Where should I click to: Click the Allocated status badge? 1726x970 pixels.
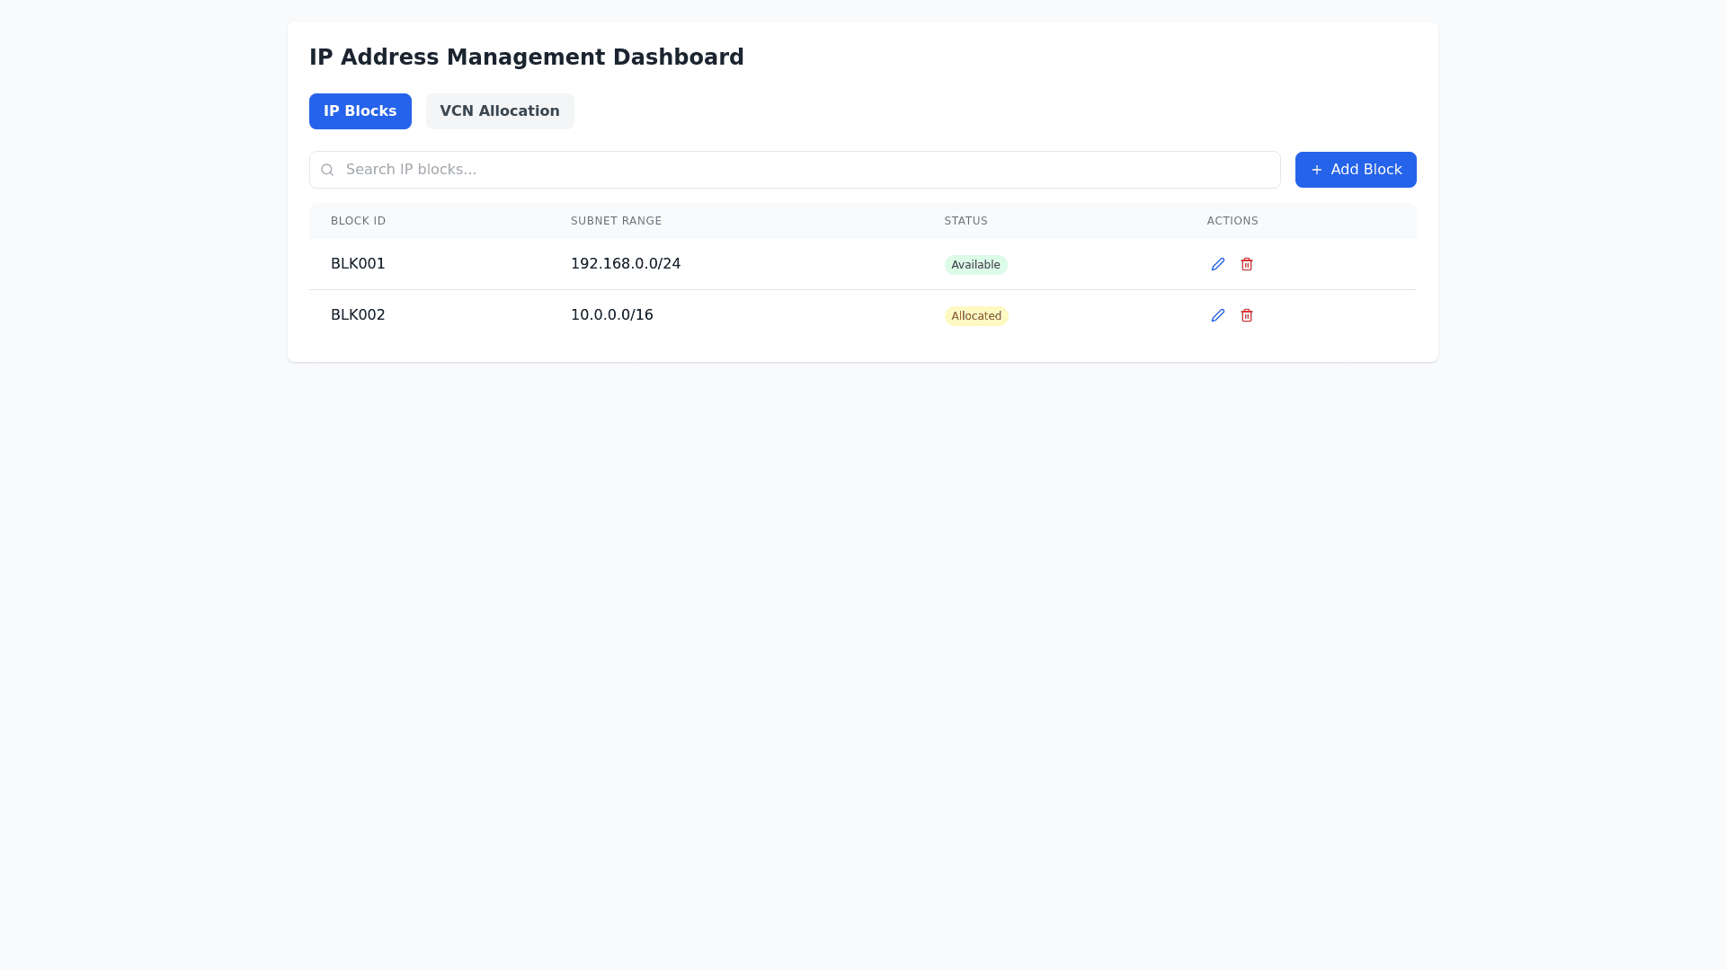(x=976, y=316)
